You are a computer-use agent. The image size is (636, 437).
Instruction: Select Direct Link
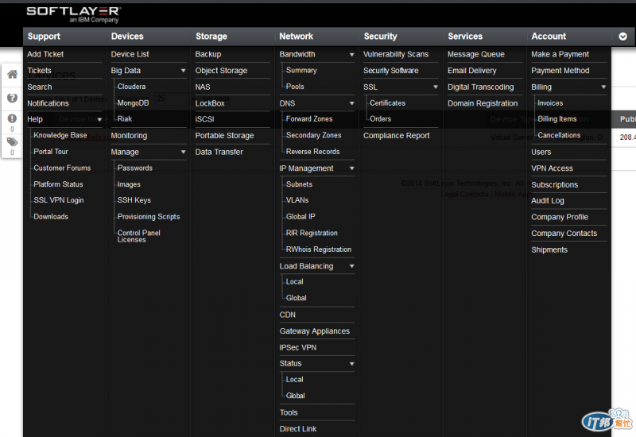tap(297, 429)
